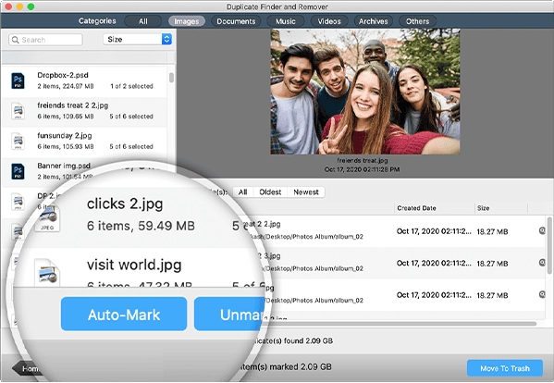Click the Auto-Mark button
The width and height of the screenshot is (554, 383).
click(x=124, y=315)
